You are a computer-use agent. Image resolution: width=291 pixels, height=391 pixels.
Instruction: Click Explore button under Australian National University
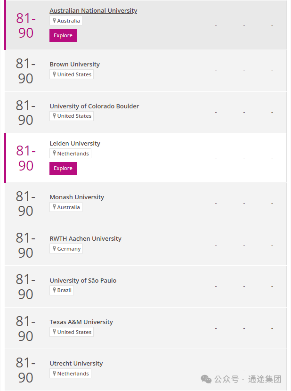63,35
